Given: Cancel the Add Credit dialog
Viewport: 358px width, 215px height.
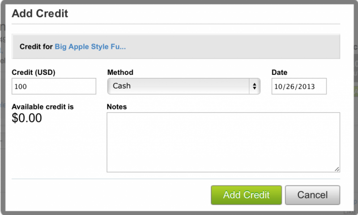Looking at the screenshot, I should point(312,195).
